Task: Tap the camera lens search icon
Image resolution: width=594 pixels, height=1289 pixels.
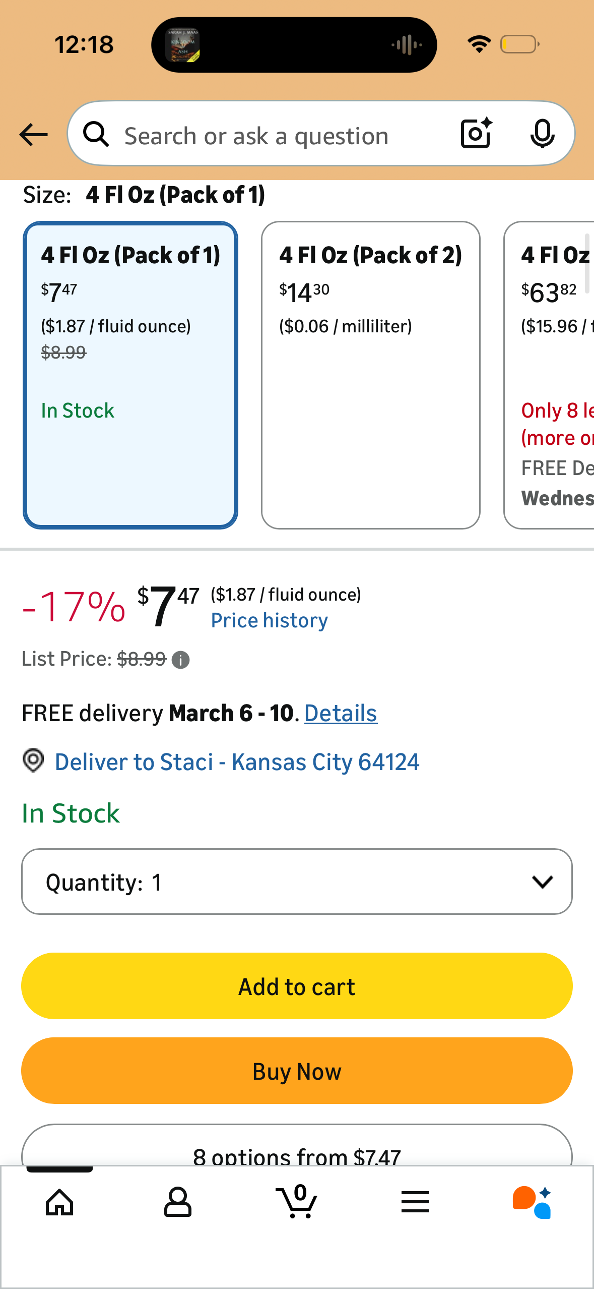Action: click(476, 134)
